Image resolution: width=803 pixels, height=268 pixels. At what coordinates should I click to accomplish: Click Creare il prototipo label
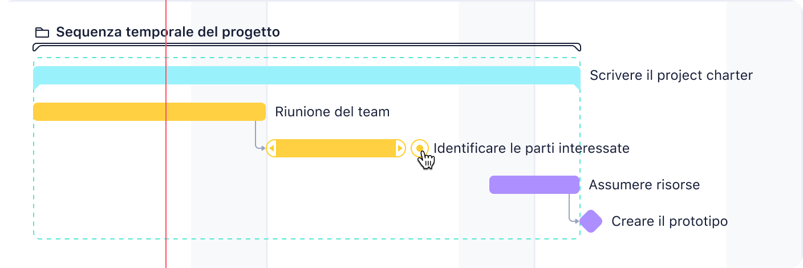click(670, 221)
